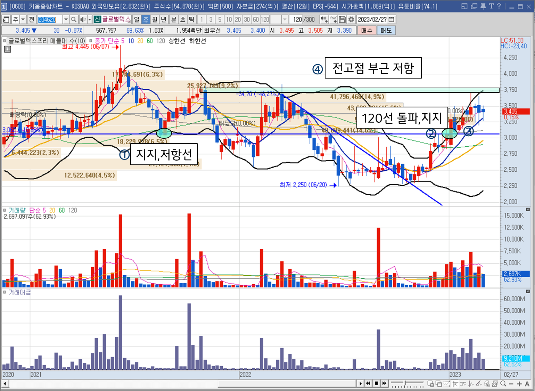Click the pin window icon in title bar
535x391 pixels.
pyautogui.click(x=483, y=6)
